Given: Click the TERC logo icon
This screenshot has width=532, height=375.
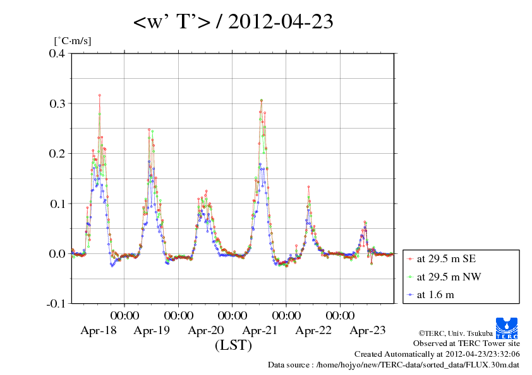Looking at the screenshot, I should (507, 328).
